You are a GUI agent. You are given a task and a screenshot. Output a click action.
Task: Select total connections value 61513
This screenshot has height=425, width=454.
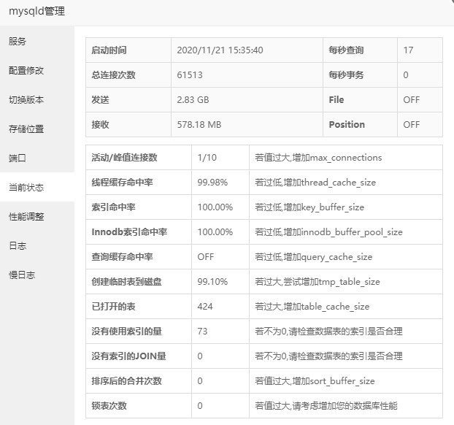pyautogui.click(x=190, y=75)
